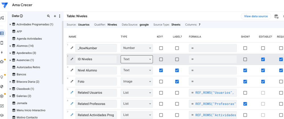Add new data with plus icon

point(55,16)
